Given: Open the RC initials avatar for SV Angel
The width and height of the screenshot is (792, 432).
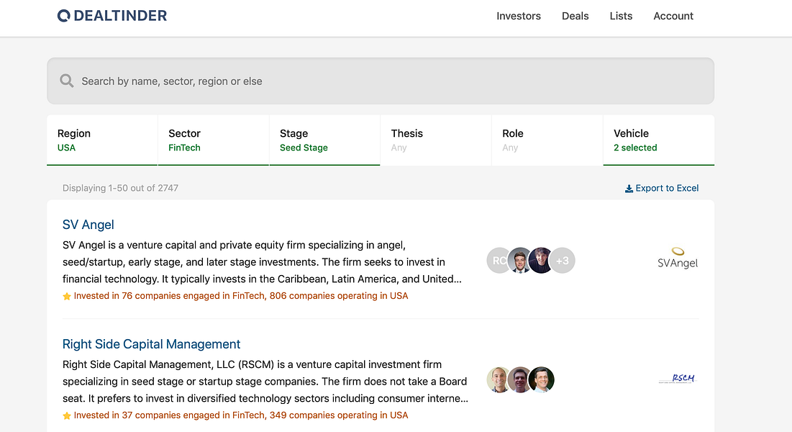Looking at the screenshot, I should 497,261.
